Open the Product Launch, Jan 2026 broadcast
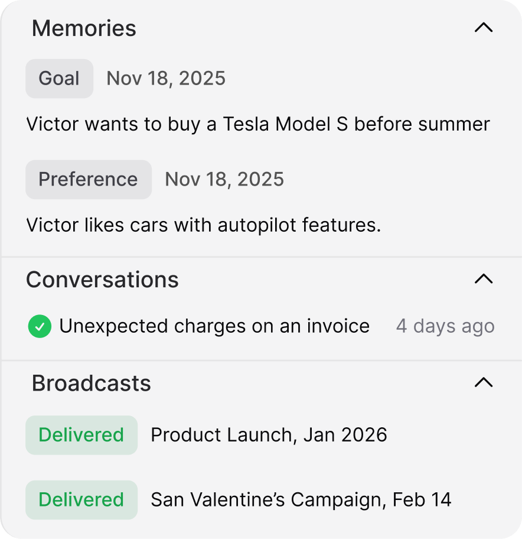The width and height of the screenshot is (522, 539). pos(269,436)
